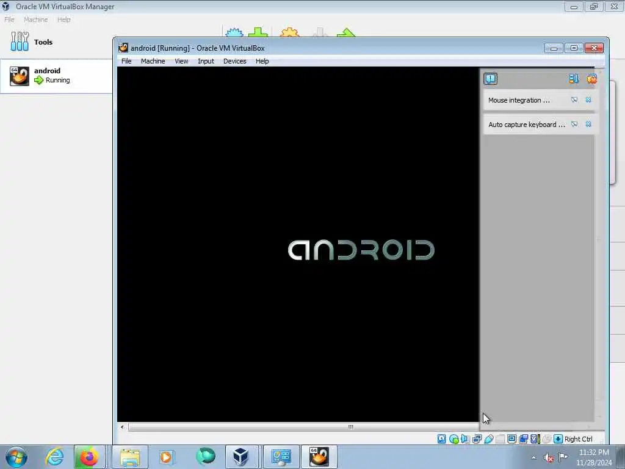Open File menu in VirtualBox Manager window

click(9, 20)
